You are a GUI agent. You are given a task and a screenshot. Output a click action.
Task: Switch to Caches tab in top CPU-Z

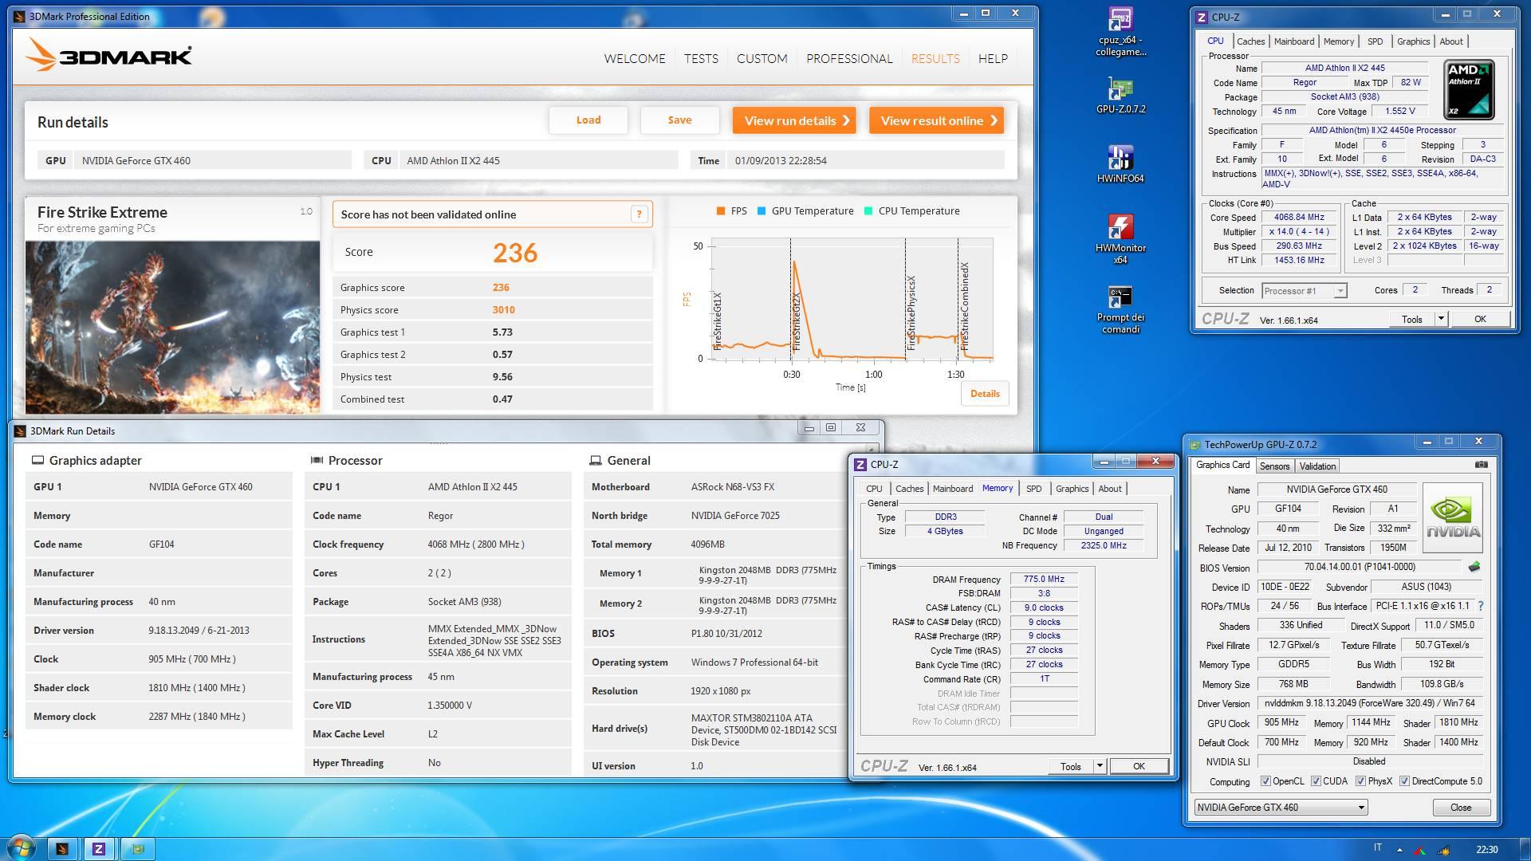(x=1250, y=41)
